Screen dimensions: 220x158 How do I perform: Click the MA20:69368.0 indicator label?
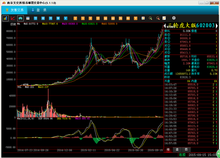click(70, 24)
